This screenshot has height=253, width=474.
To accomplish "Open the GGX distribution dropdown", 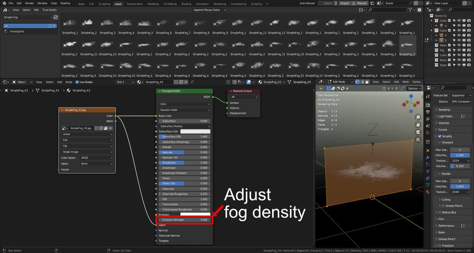I will coord(184,104).
